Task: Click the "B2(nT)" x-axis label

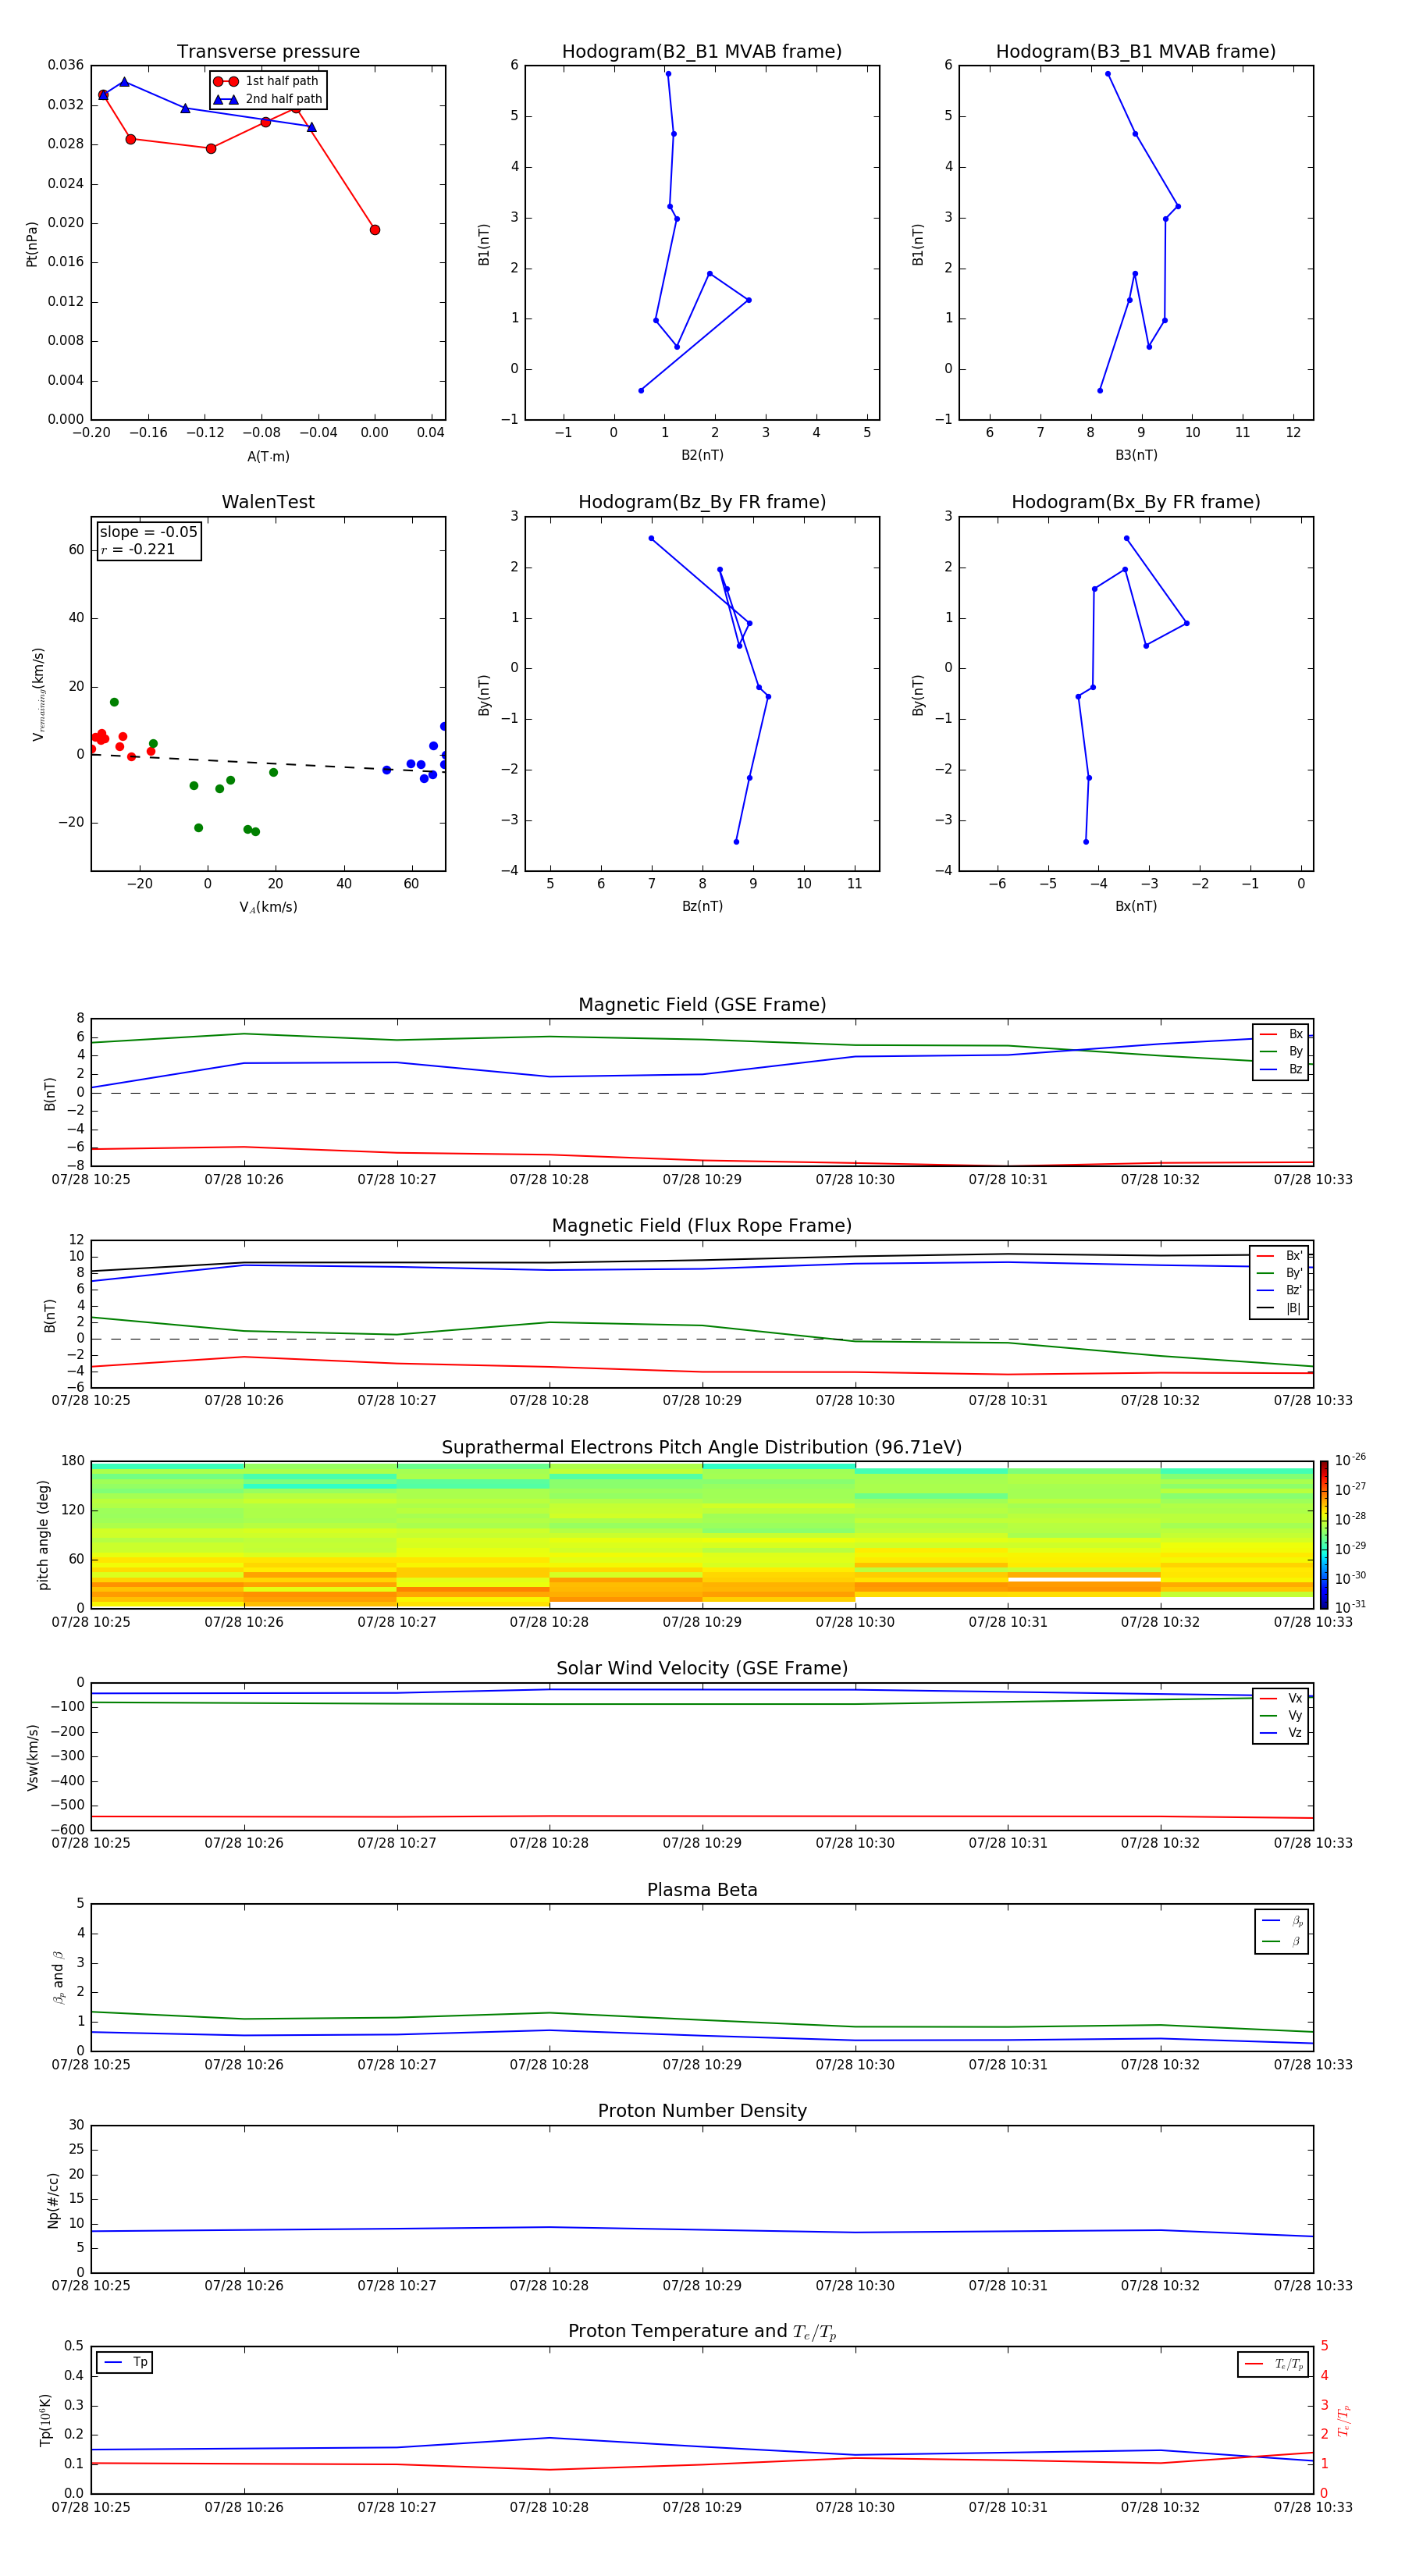Action: coord(702,455)
